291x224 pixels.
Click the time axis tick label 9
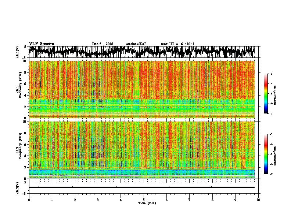click(x=235, y=200)
